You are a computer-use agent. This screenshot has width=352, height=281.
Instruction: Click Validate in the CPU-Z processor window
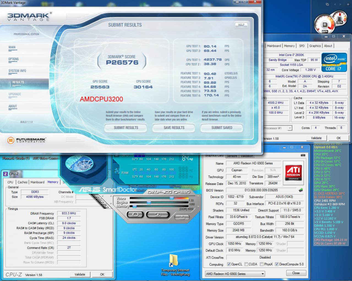[316, 138]
